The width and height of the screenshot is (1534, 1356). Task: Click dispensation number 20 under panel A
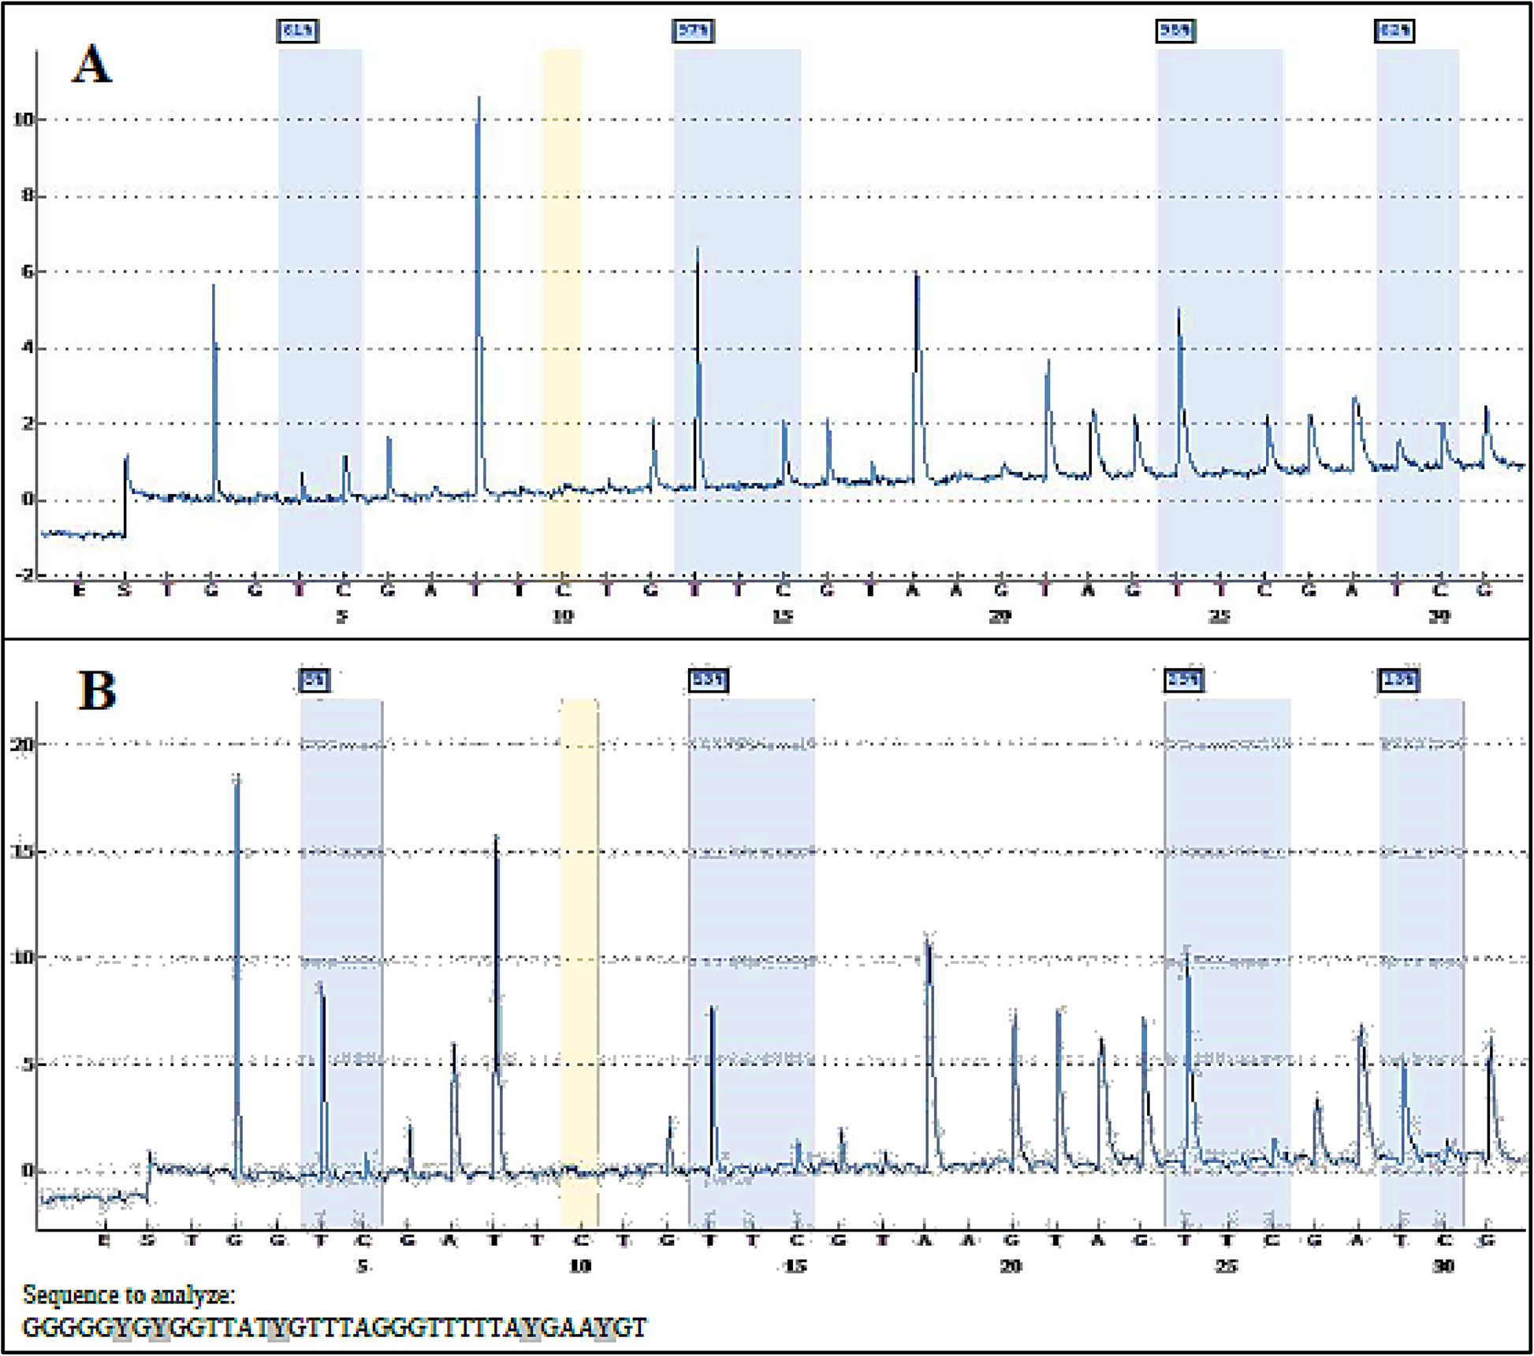click(1000, 616)
